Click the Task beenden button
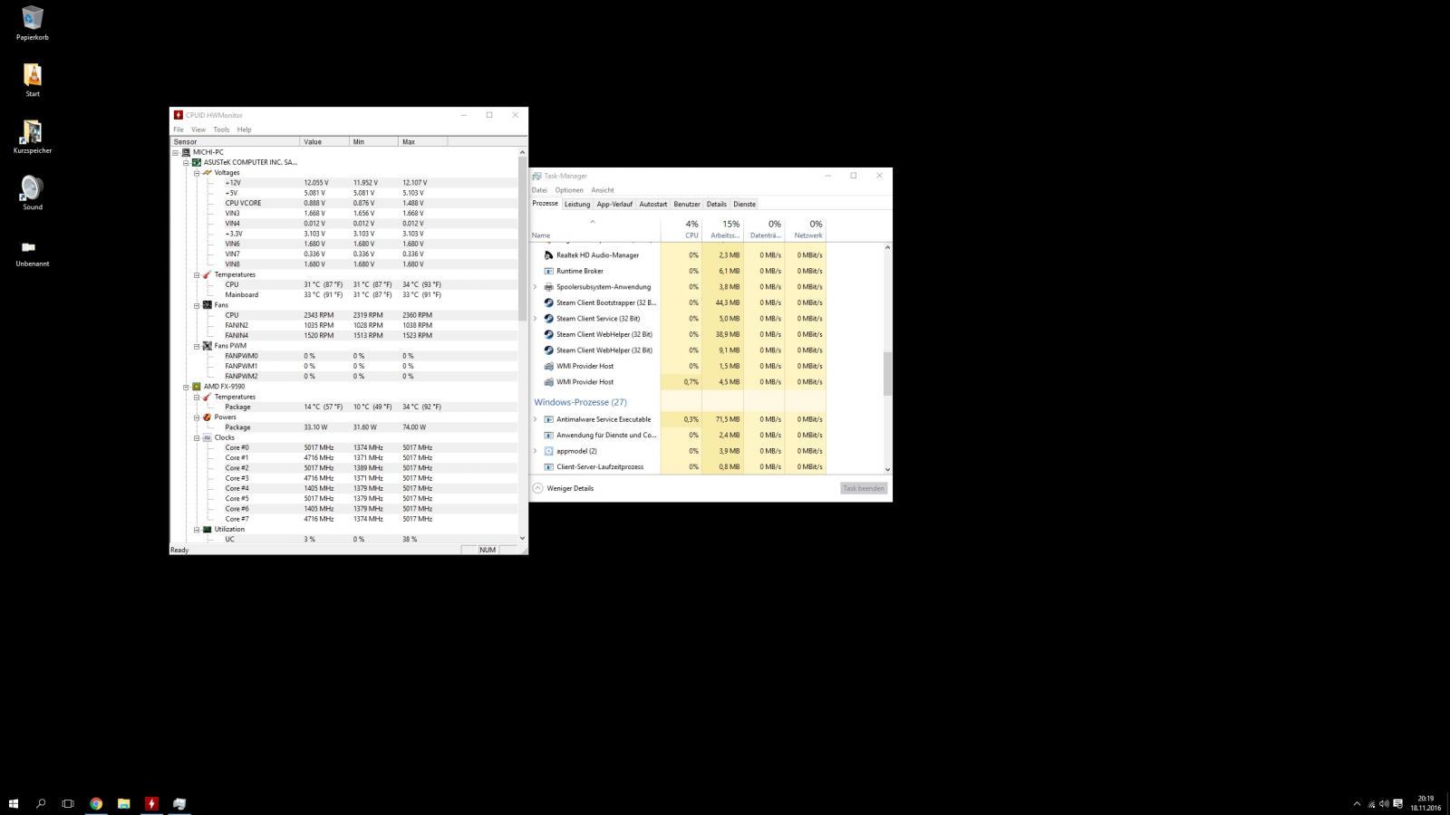Viewport: 1450px width, 815px height. (864, 488)
